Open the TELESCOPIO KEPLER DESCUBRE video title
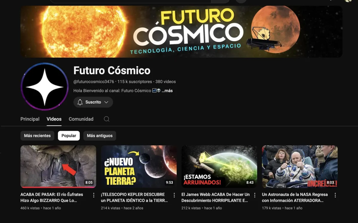Screen dimensions: 358x223 [134, 197]
